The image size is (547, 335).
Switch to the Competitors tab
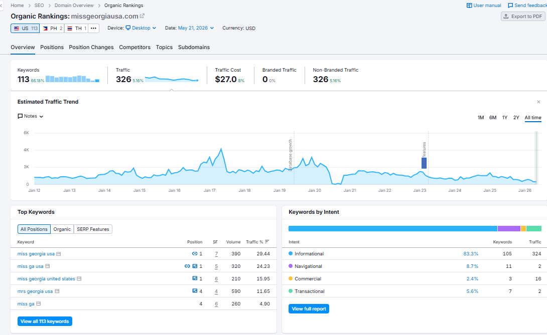134,48
